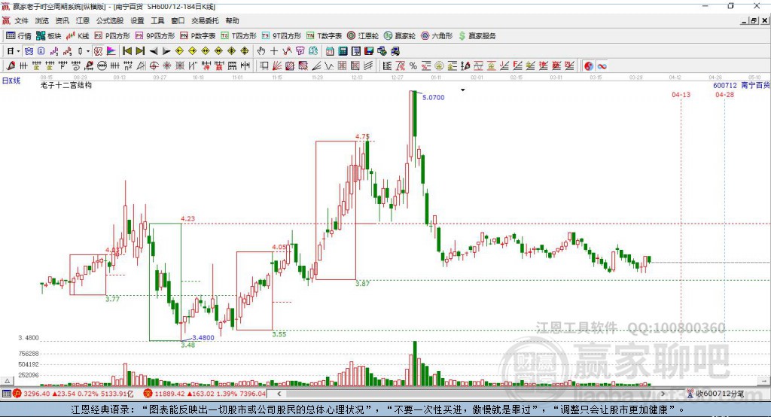Open the 设置 menu
The width and height of the screenshot is (771, 417).
137,20
